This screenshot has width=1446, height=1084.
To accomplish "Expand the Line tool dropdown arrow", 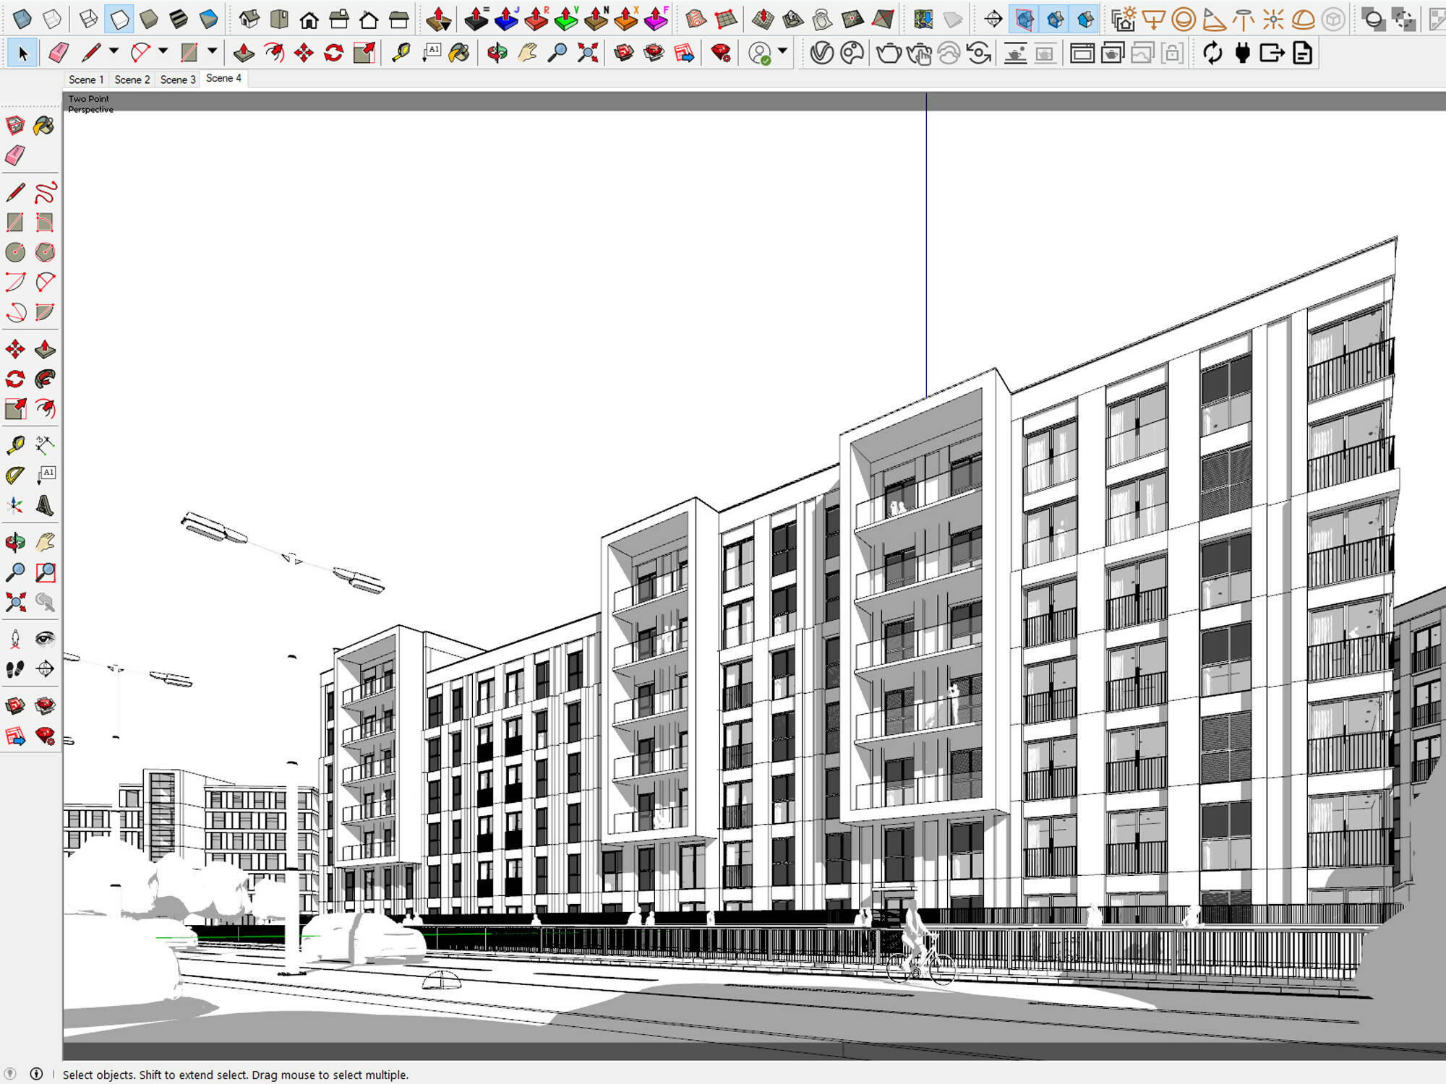I will coord(114,51).
